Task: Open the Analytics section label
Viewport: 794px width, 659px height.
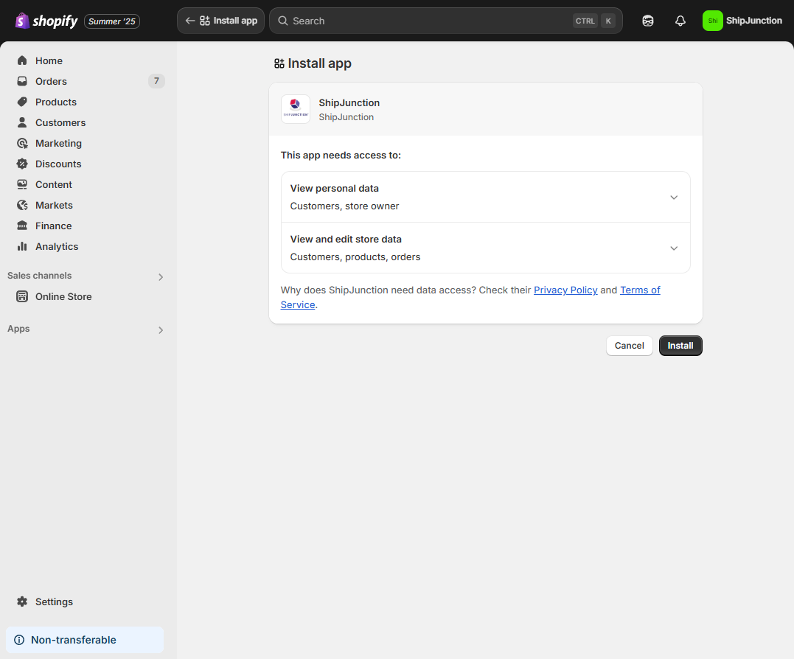Action: point(57,247)
